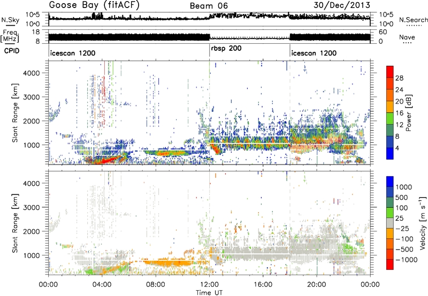
Task: Click the "16:00" time tick label
Action: (263, 285)
